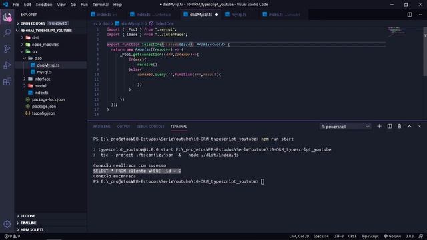Open tsconfig.json in explorer
427x240 pixels.
pyautogui.click(x=51, y=113)
